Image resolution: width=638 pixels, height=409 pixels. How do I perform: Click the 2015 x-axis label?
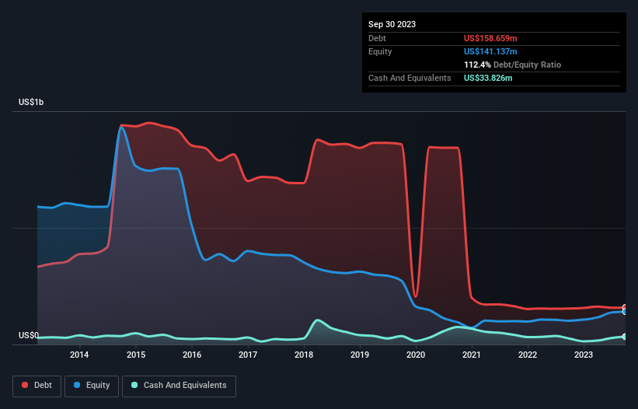point(136,355)
